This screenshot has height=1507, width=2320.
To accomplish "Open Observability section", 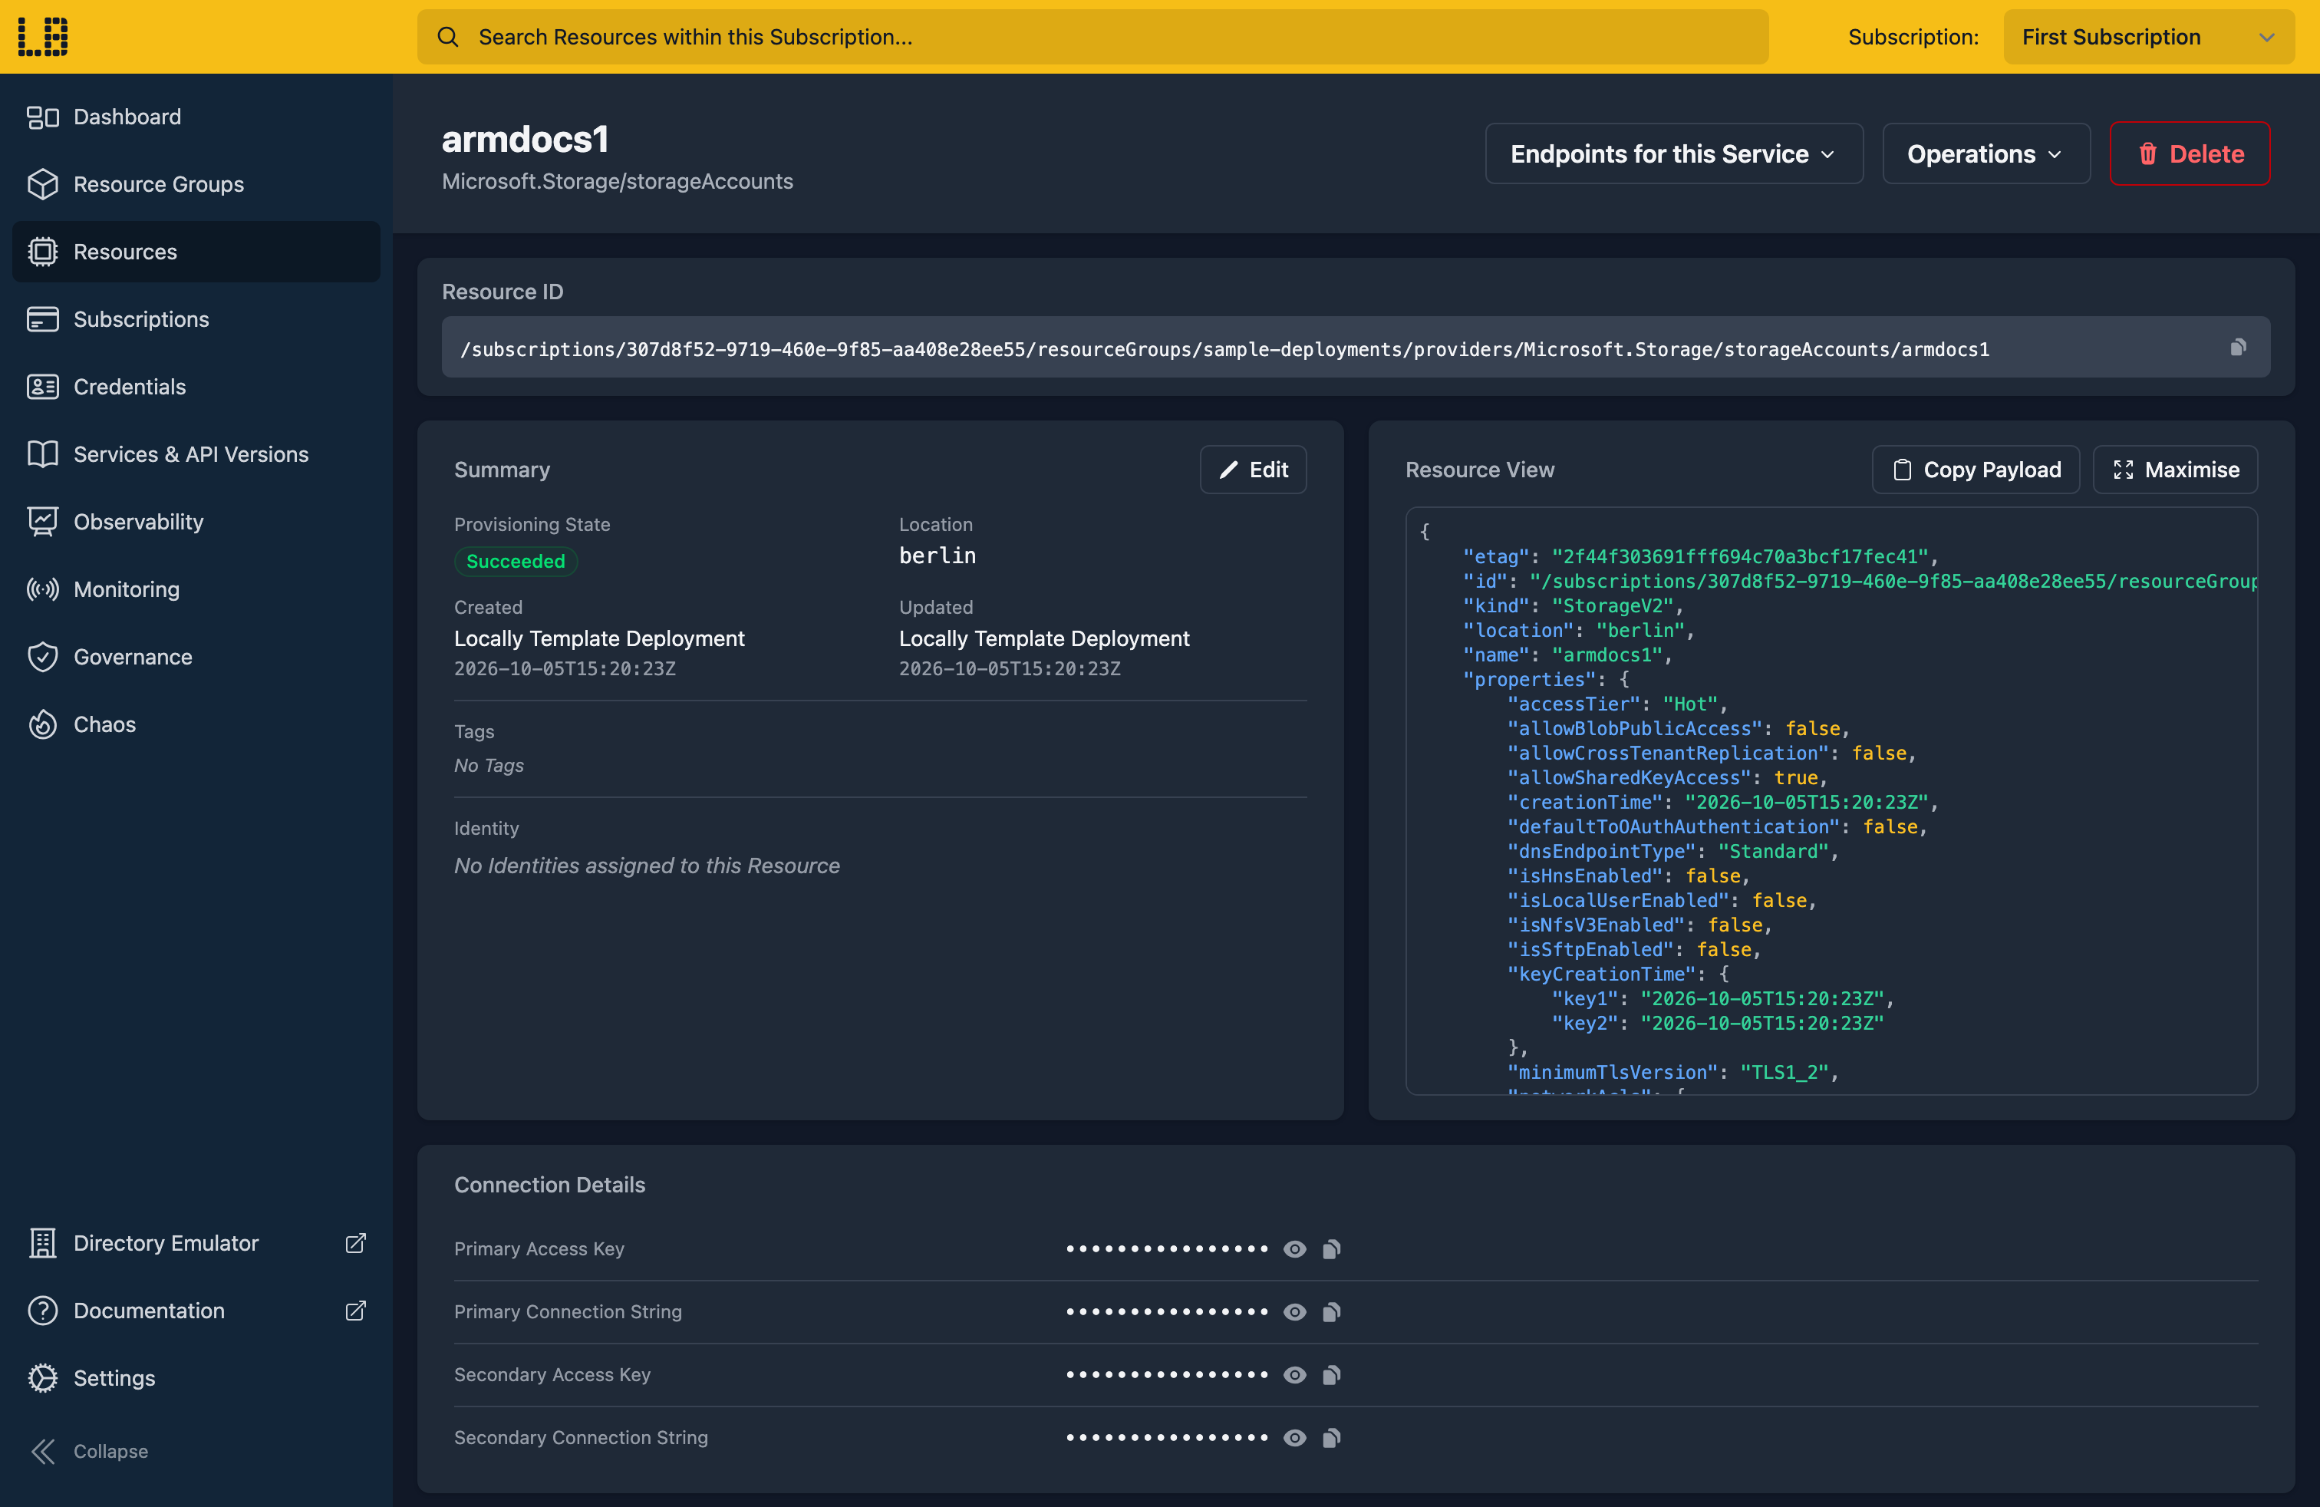I will 196,522.
